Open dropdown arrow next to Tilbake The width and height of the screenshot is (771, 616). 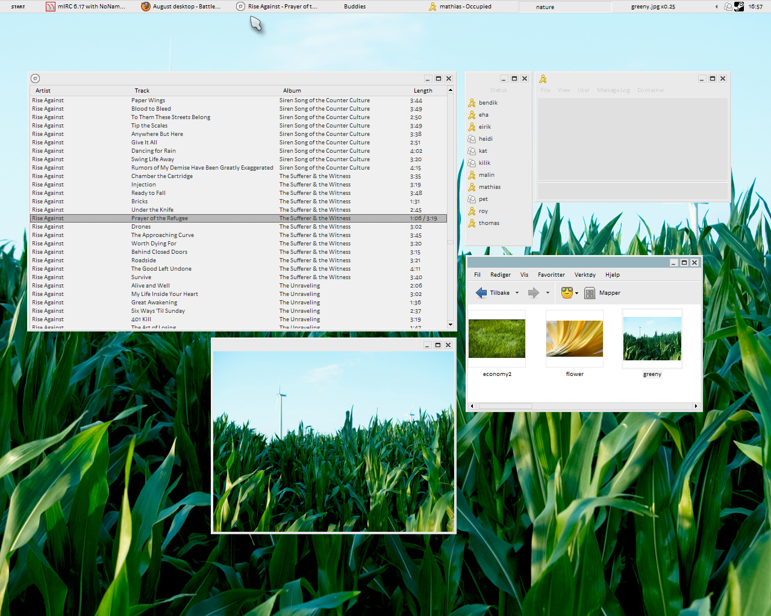pyautogui.click(x=517, y=293)
